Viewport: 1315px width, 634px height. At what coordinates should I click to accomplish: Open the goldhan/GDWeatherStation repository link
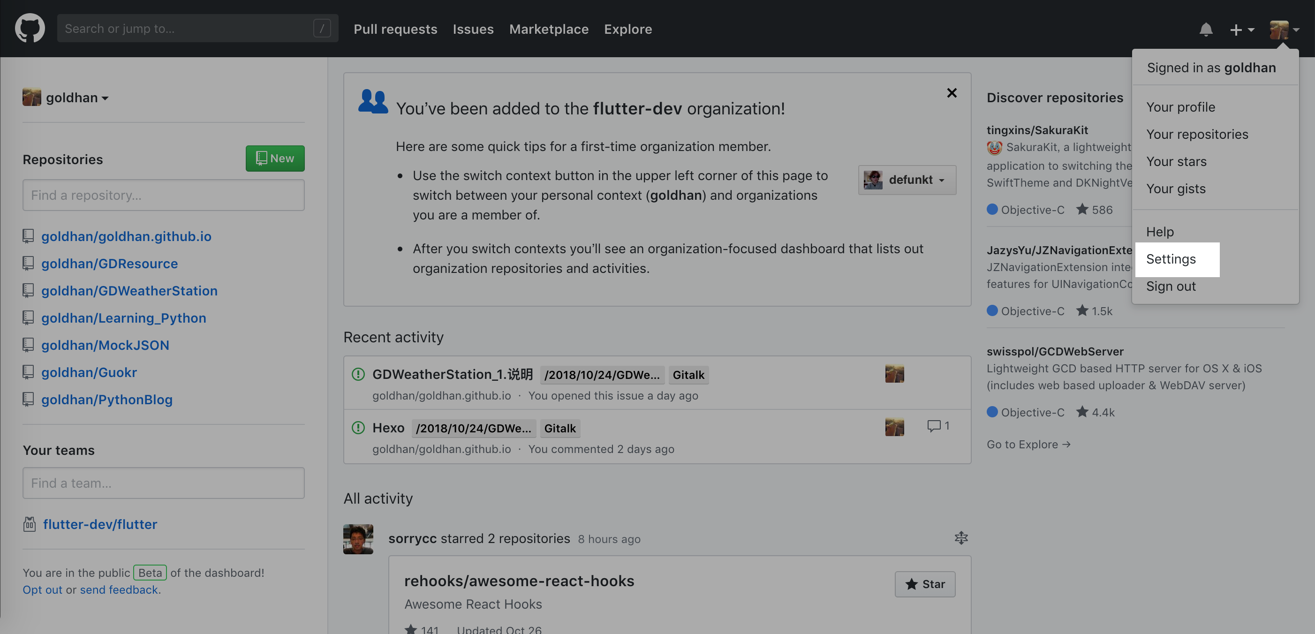(x=129, y=290)
